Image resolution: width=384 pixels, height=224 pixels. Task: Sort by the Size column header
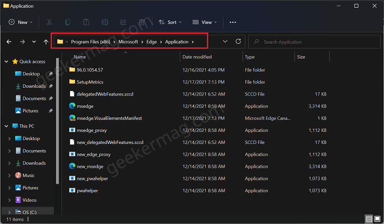point(301,57)
